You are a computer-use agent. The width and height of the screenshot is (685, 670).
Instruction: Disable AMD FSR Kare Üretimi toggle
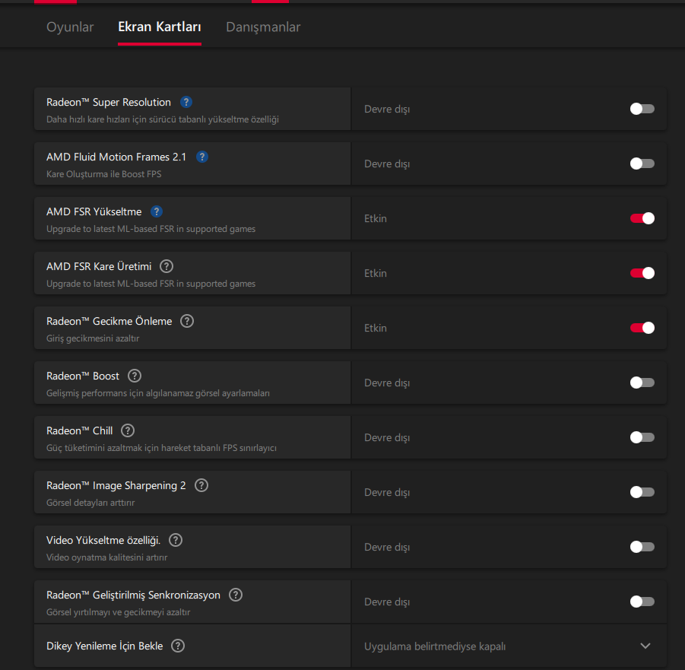coord(642,273)
